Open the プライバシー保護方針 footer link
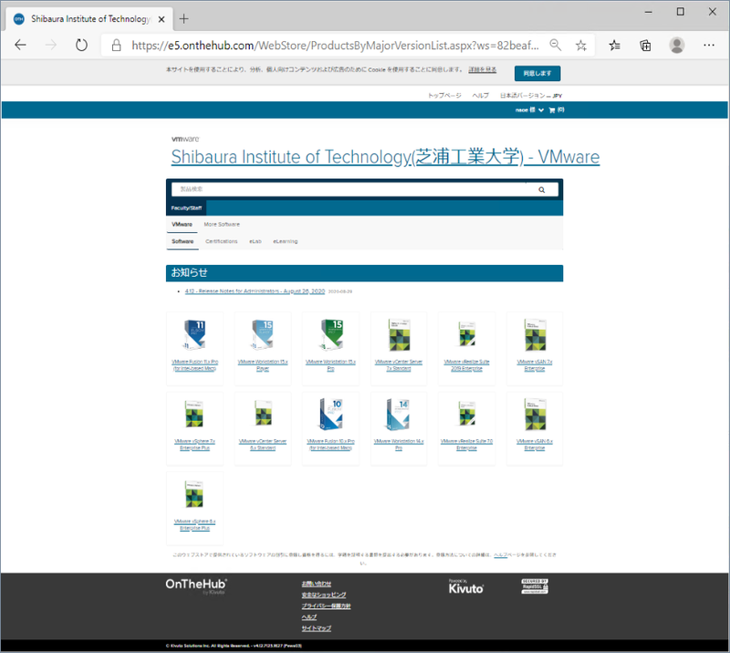This screenshot has width=730, height=653. point(326,606)
